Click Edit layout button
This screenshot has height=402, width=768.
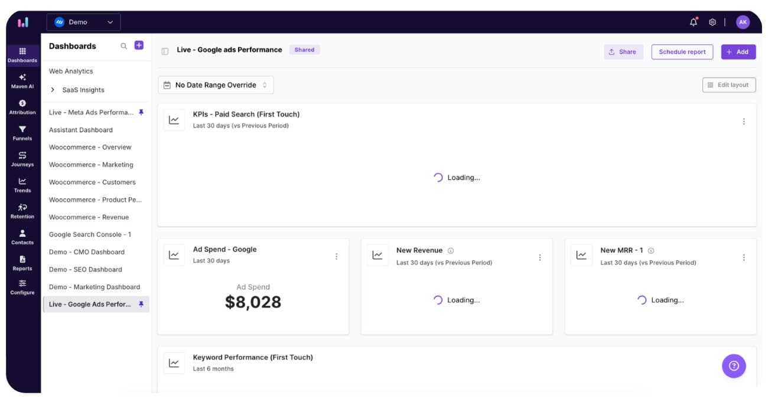pyautogui.click(x=729, y=85)
